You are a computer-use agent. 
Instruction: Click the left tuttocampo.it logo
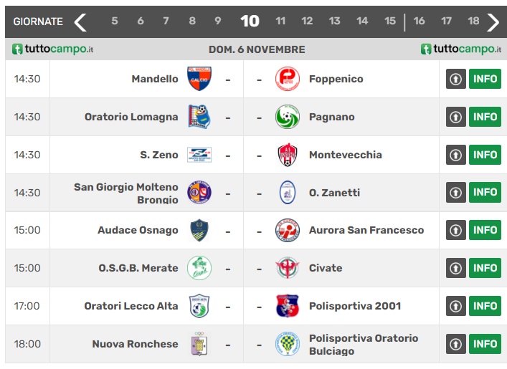click(52, 49)
